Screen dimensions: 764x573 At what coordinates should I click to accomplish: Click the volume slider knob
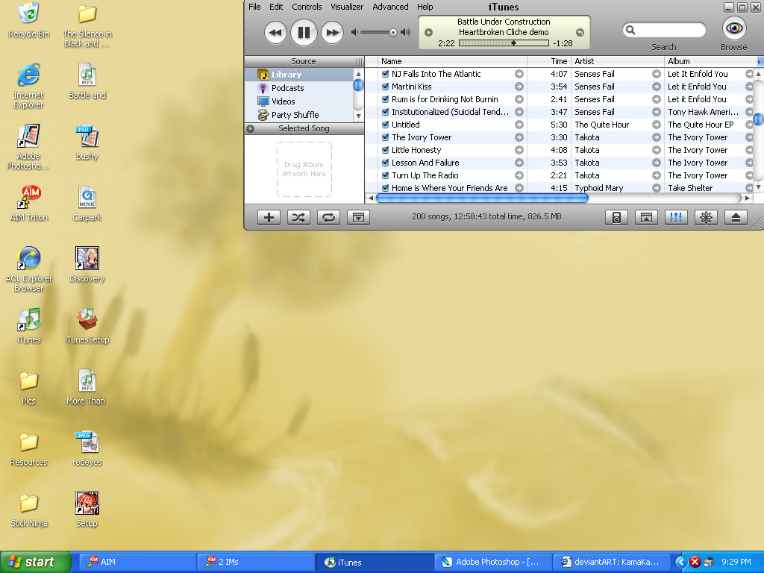coord(392,33)
